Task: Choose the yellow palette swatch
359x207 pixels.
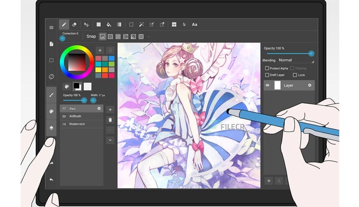Action: [98, 70]
